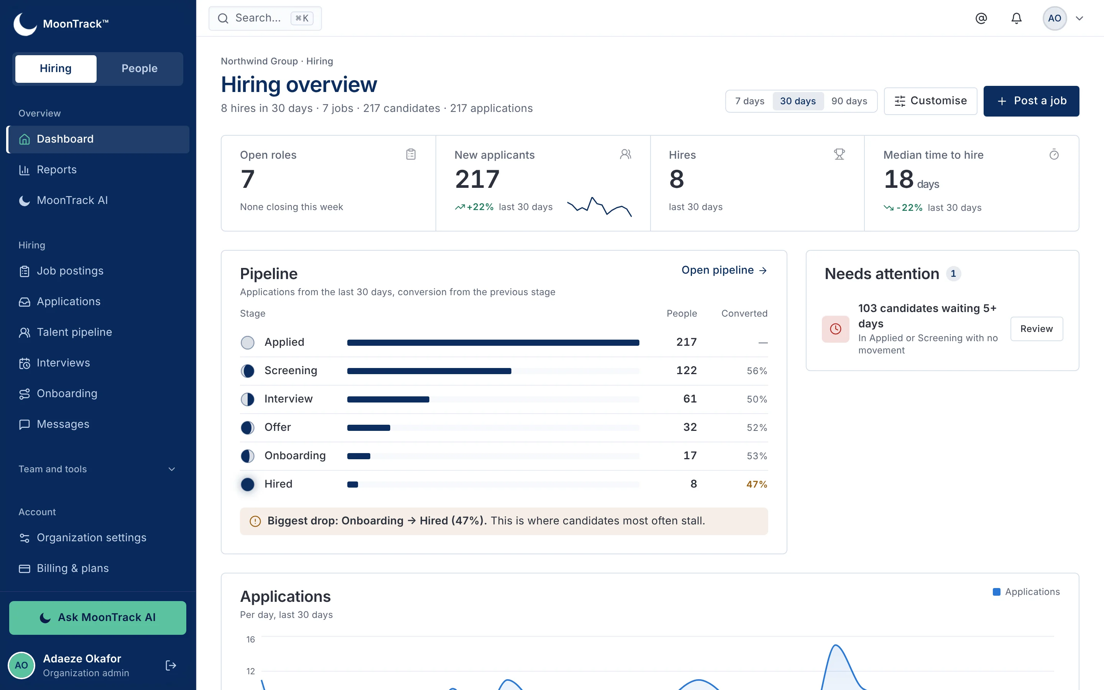Image resolution: width=1104 pixels, height=690 pixels.
Task: Click the Open pipeline link
Action: pos(724,270)
